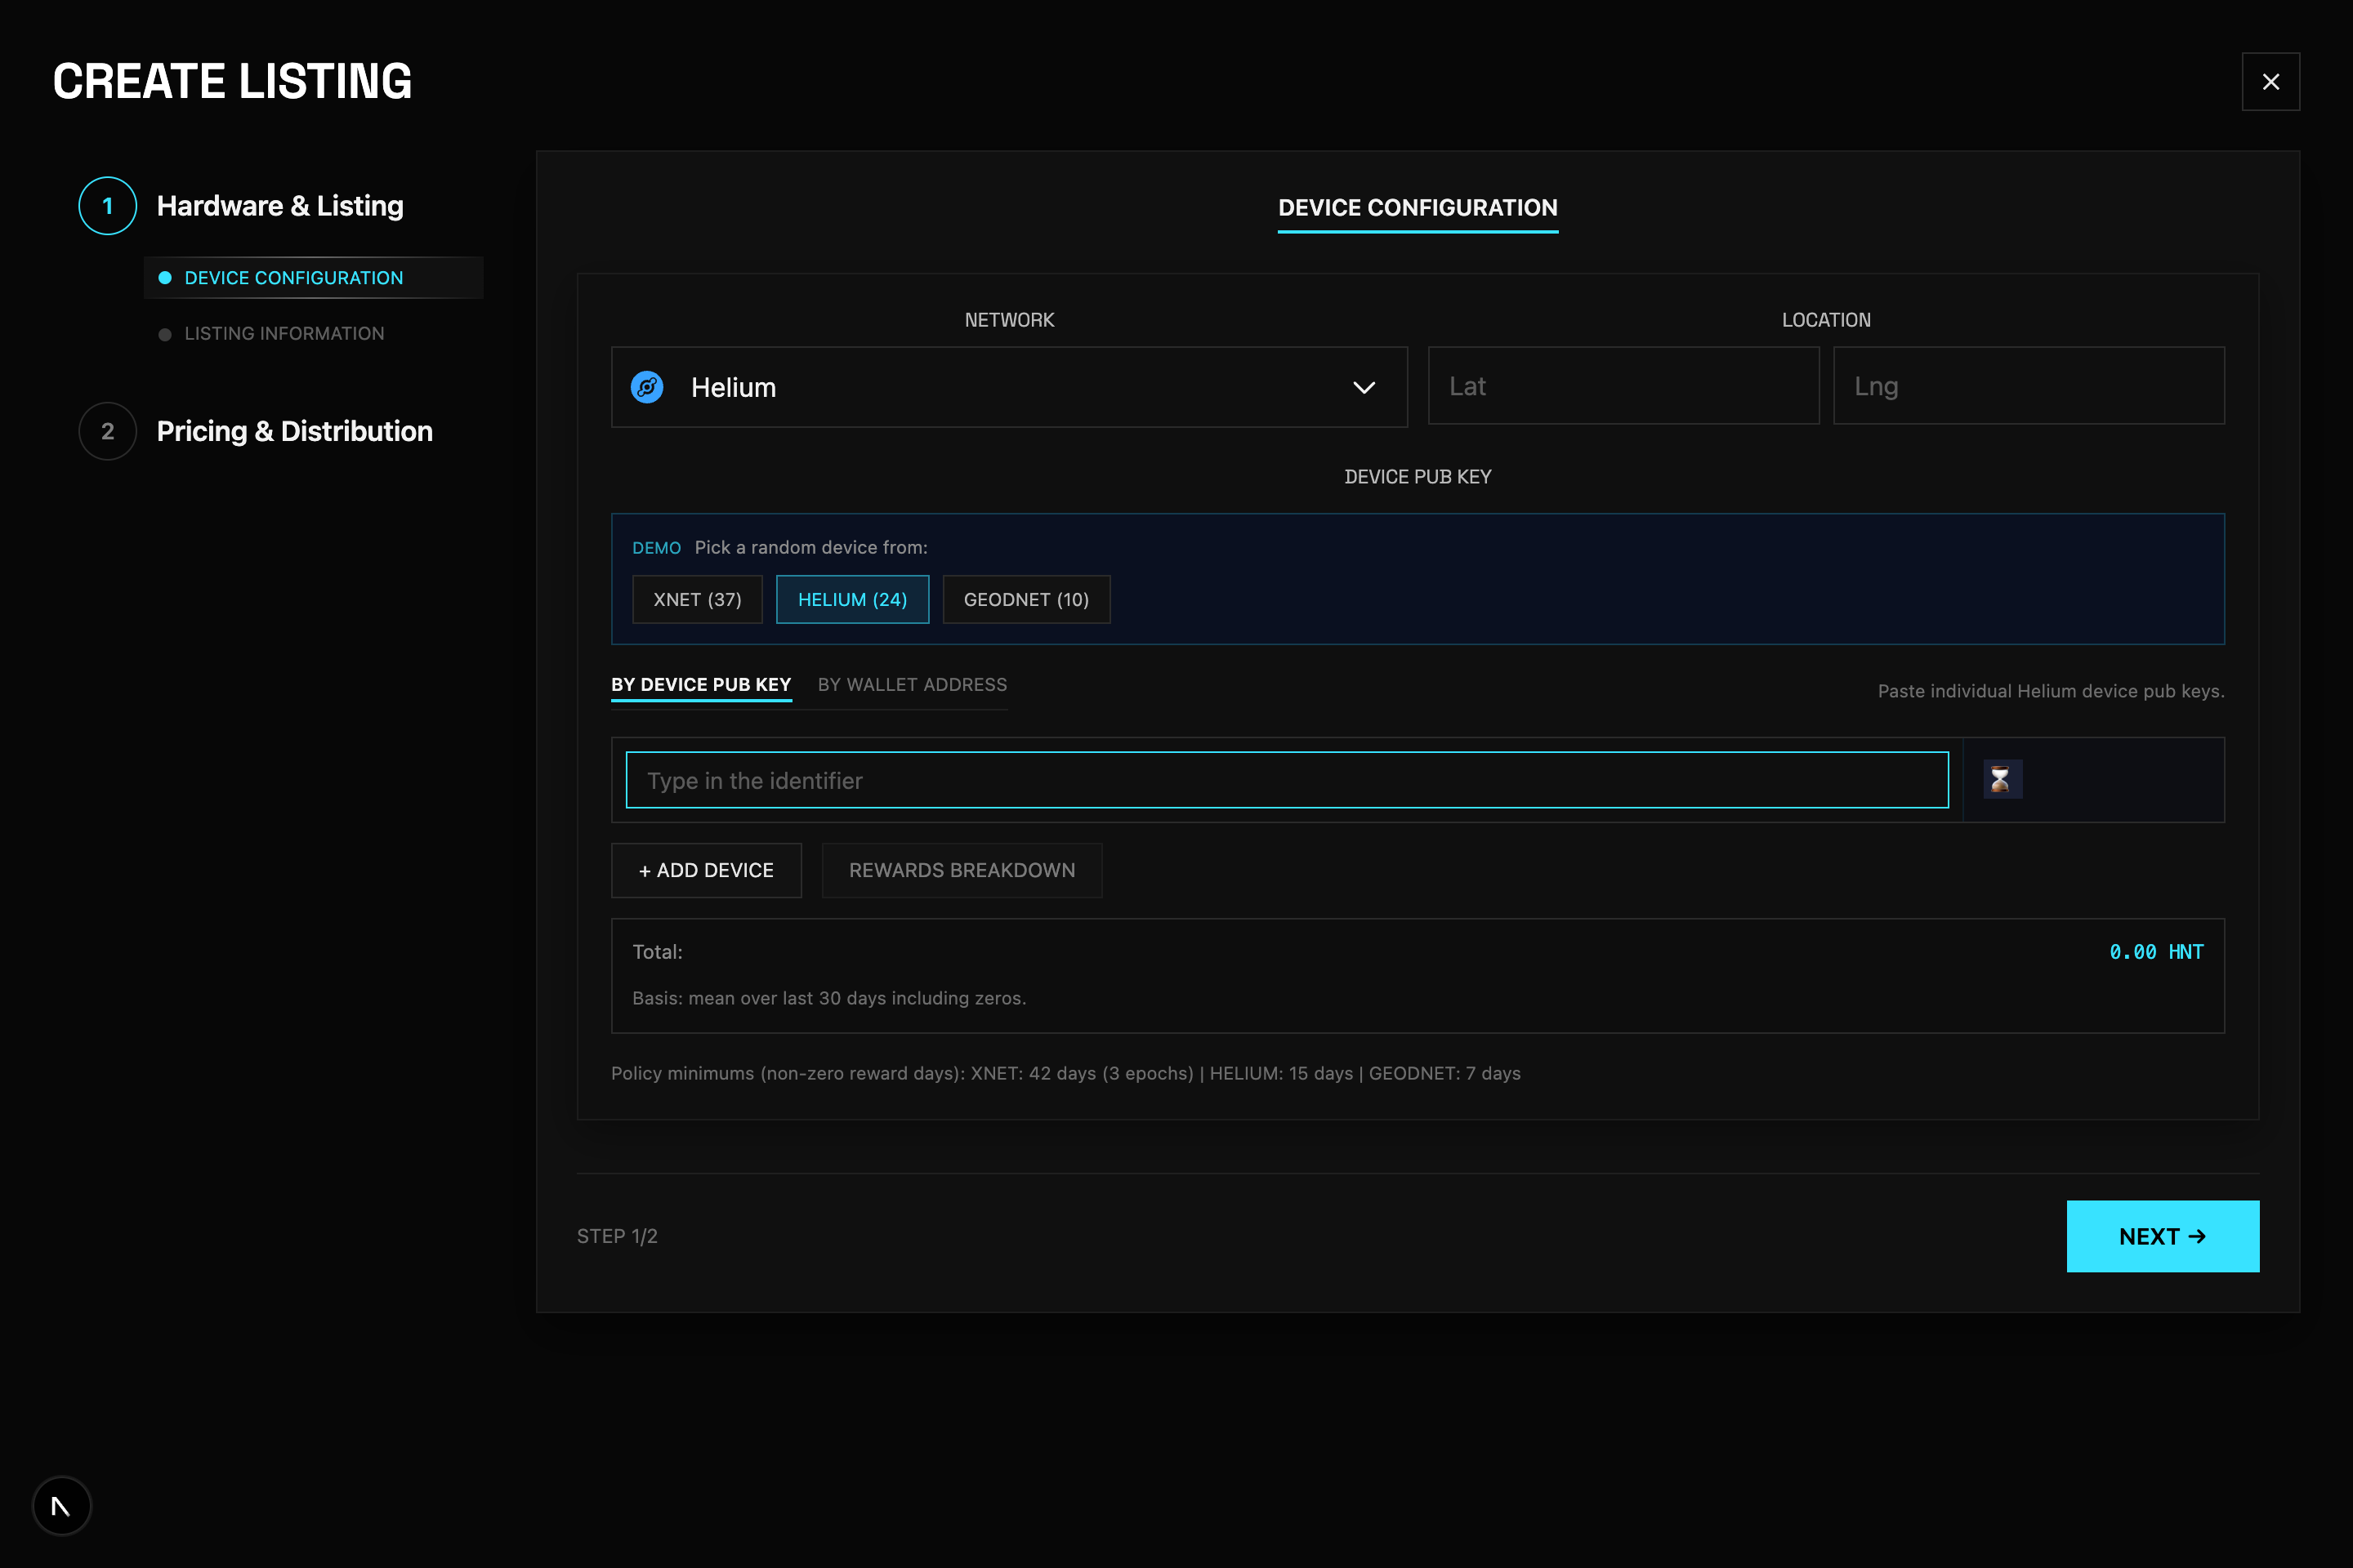Click the policy minimums note
Viewport: 2353px width, 1568px height.
pyautogui.click(x=1065, y=1073)
